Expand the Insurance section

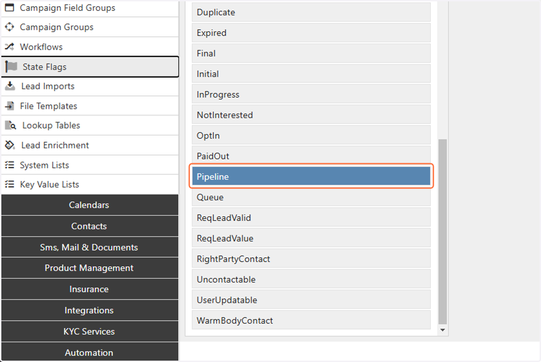pos(90,289)
